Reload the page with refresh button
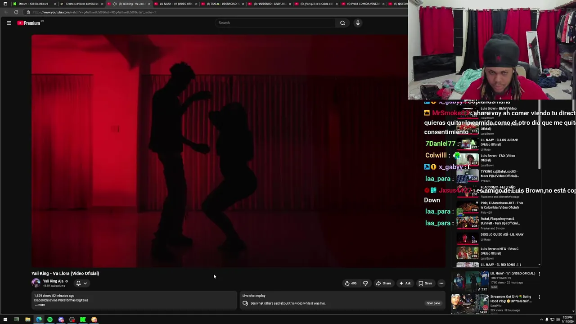Image resolution: width=576 pixels, height=324 pixels. (x=16, y=12)
